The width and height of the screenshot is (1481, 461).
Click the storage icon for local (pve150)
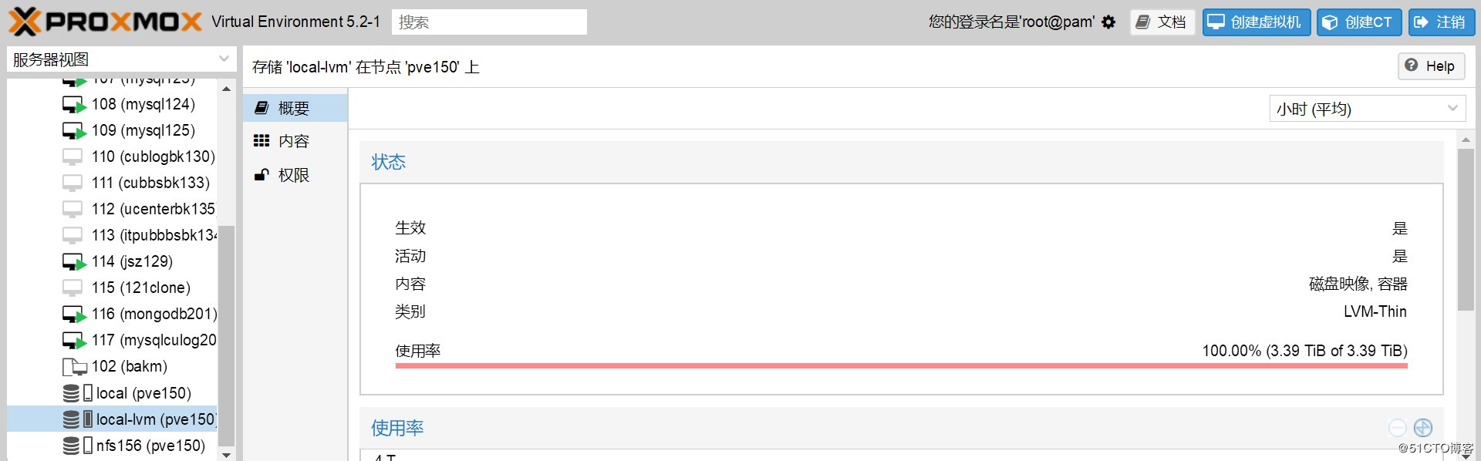pyautogui.click(x=77, y=393)
